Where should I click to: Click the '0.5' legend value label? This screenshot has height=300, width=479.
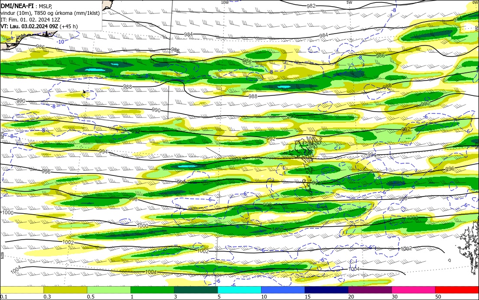tap(91, 297)
